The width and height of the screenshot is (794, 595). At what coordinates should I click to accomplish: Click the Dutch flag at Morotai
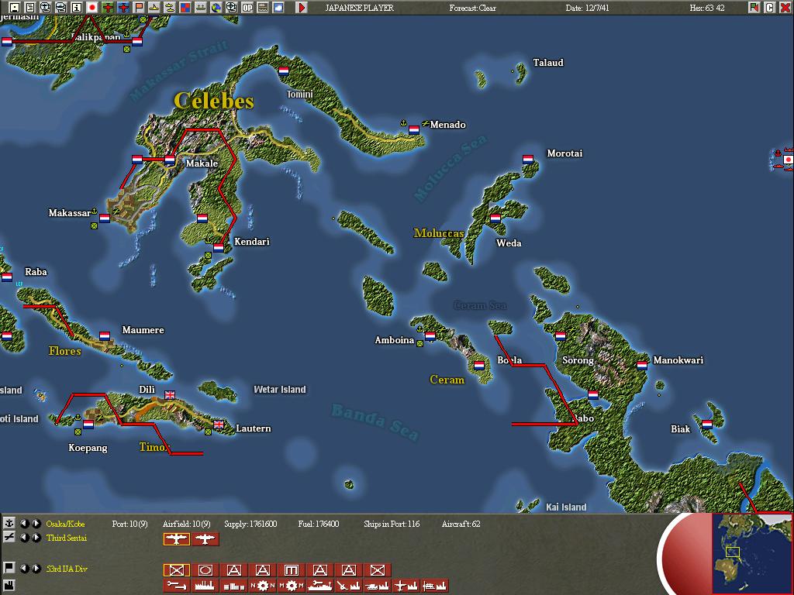(528, 160)
